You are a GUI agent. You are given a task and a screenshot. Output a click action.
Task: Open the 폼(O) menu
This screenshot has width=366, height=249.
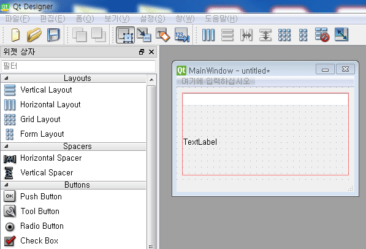tap(85, 18)
